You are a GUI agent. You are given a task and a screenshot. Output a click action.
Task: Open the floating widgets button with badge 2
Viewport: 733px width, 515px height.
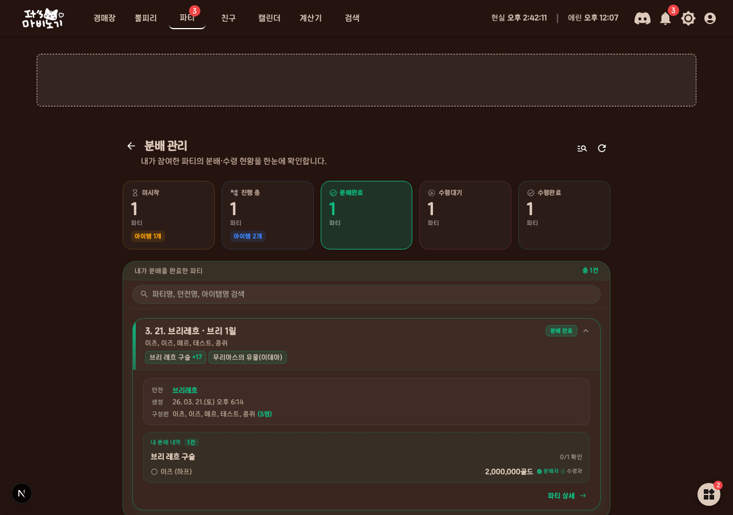(709, 494)
